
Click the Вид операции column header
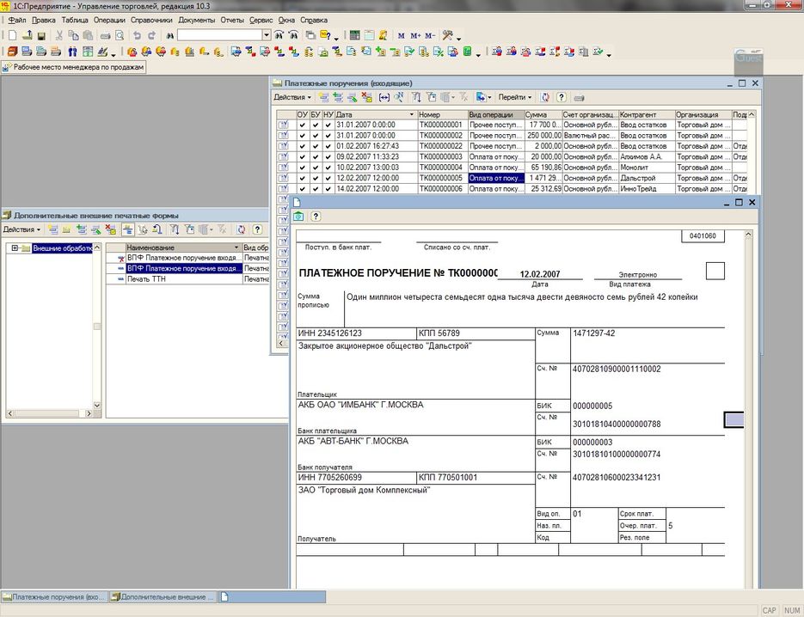click(x=496, y=115)
